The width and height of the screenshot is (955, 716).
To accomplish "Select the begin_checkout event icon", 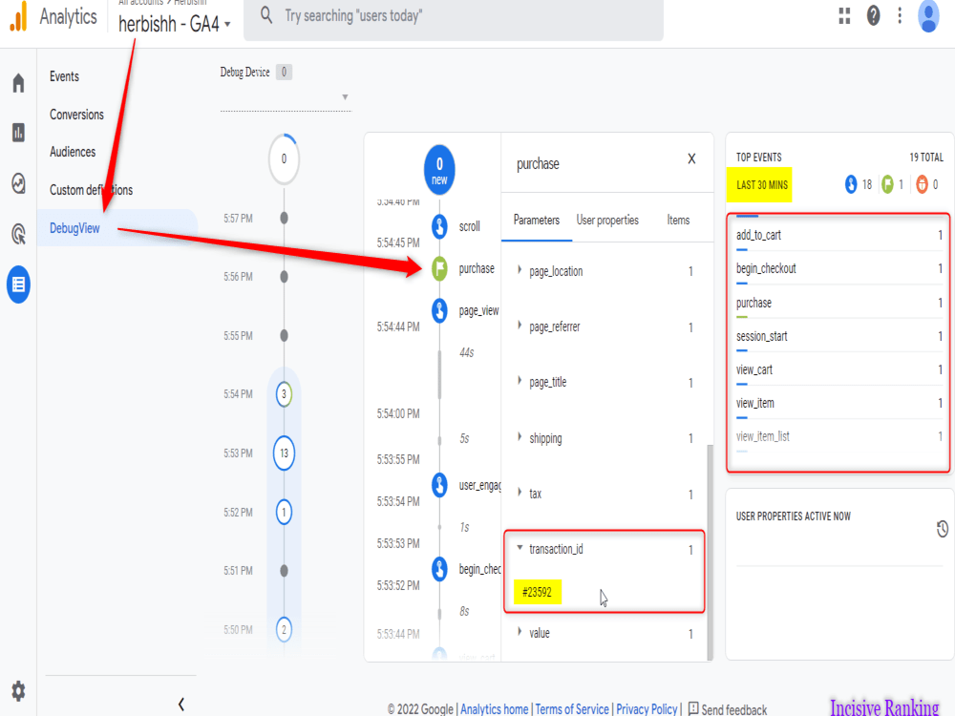I will pyautogui.click(x=439, y=569).
